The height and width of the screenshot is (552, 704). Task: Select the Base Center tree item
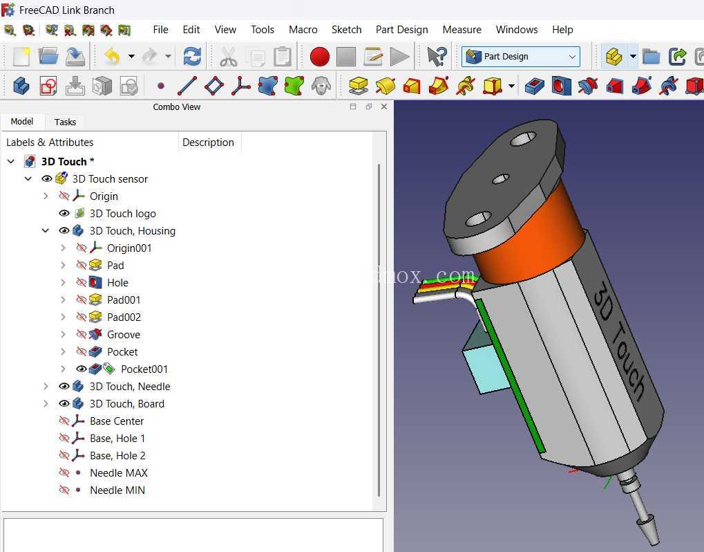pyautogui.click(x=116, y=421)
